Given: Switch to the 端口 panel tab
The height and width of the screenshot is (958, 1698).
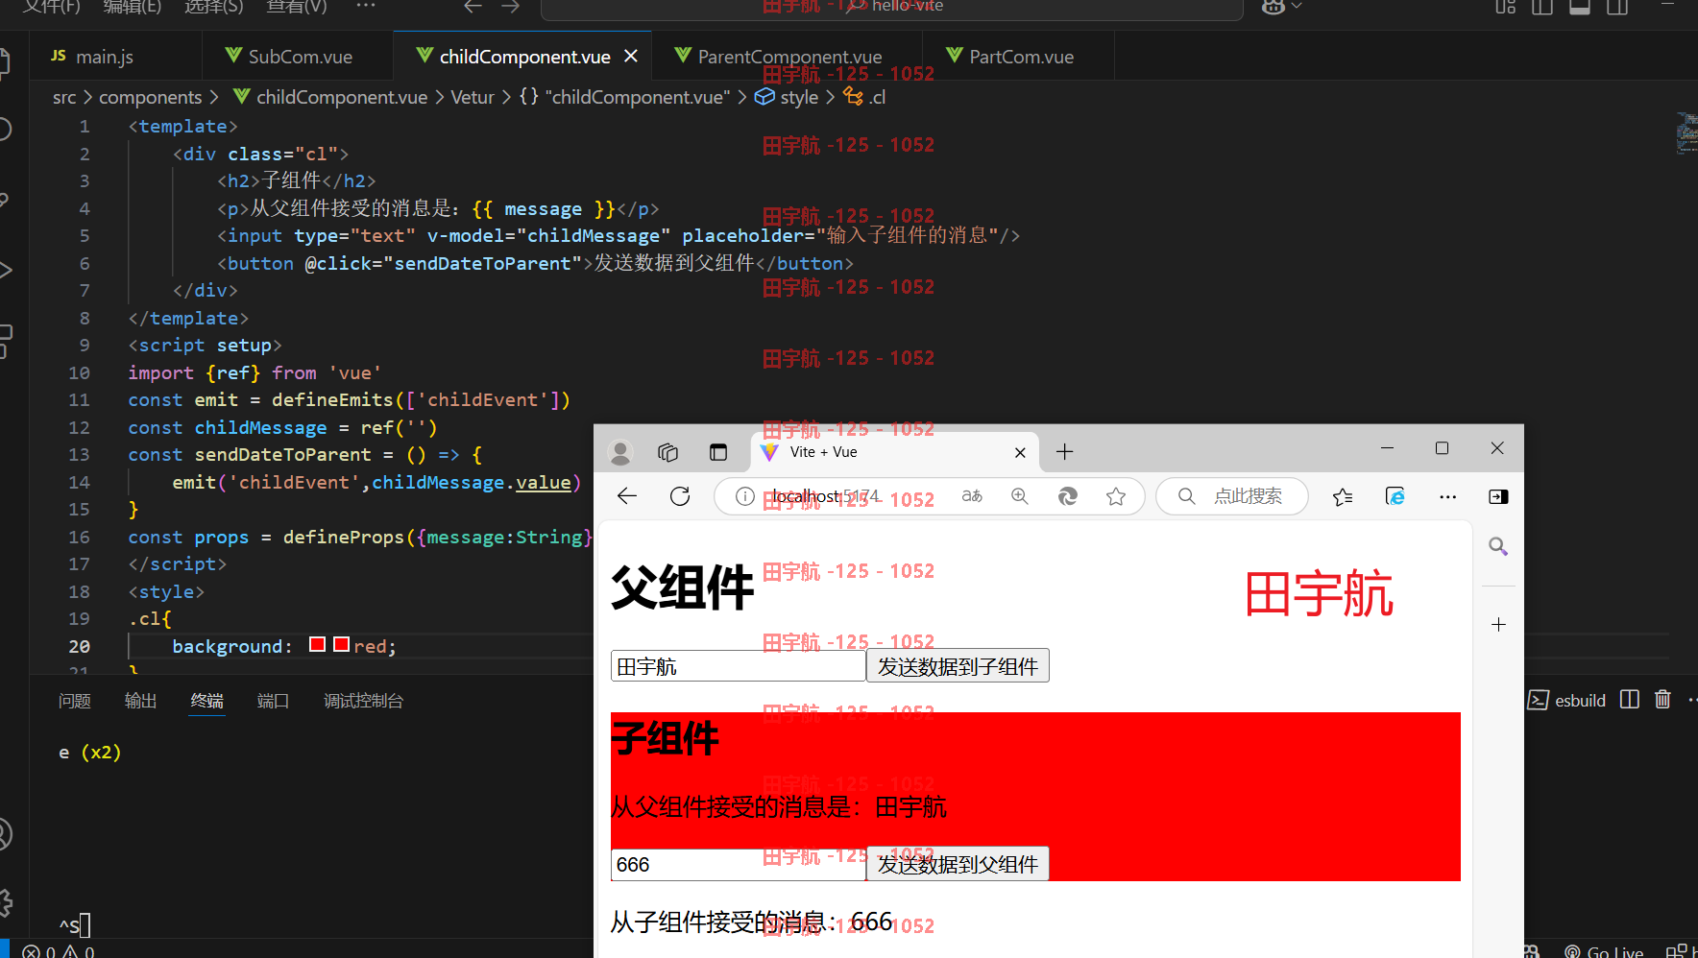Looking at the screenshot, I should [x=273, y=701].
